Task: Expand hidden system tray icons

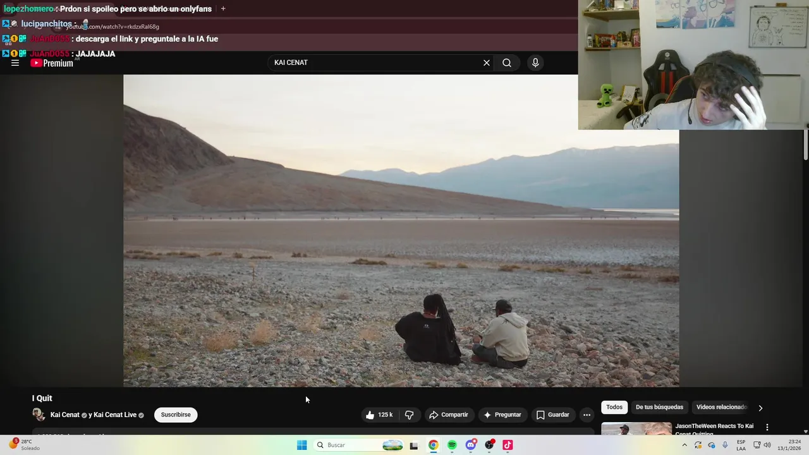Action: click(x=684, y=445)
